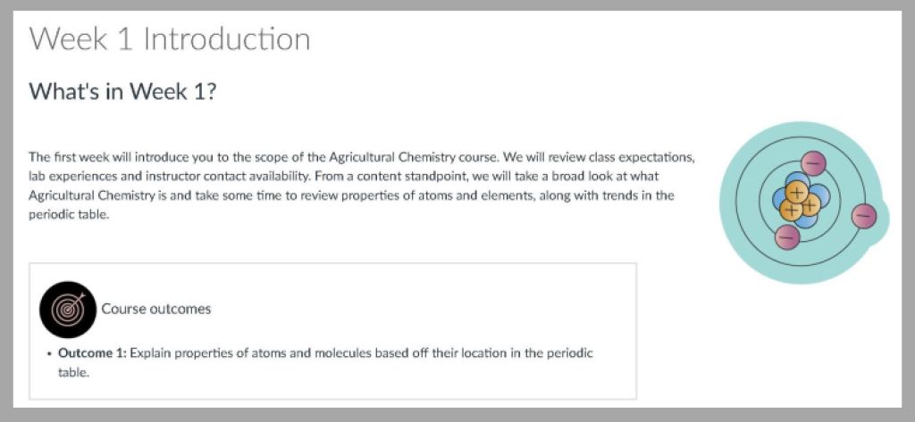This screenshot has height=422, width=915.
Task: Click the word "table." under Outcome 1
Action: tap(74, 373)
